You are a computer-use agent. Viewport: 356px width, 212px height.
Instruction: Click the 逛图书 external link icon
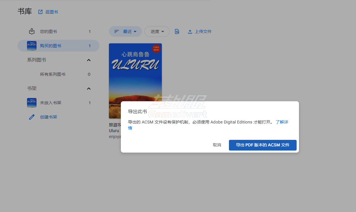40,12
